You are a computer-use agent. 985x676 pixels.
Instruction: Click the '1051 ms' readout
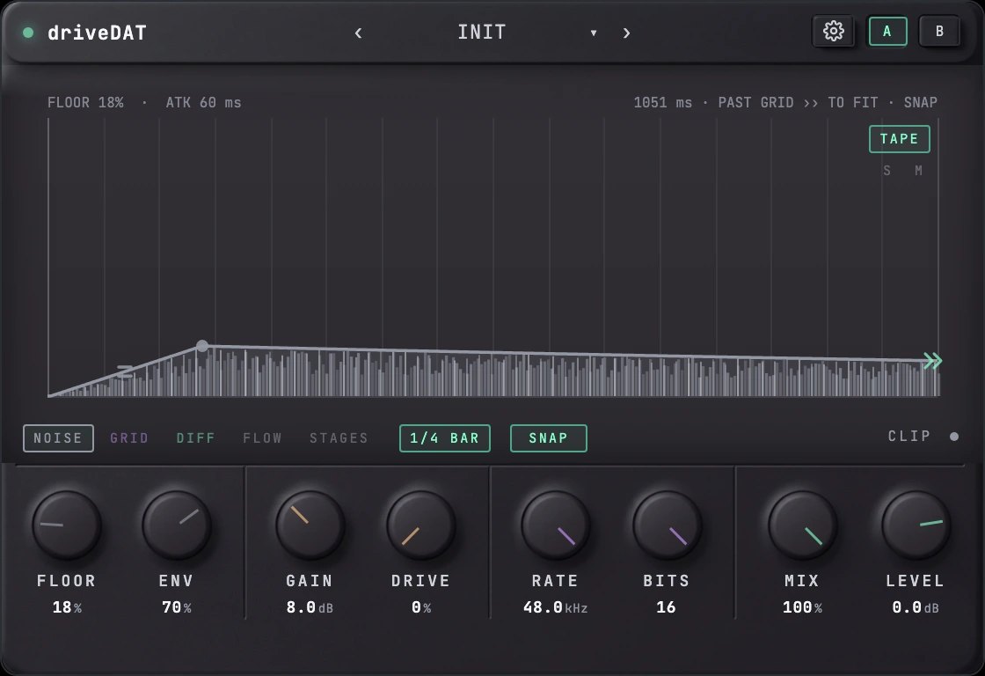pyautogui.click(x=663, y=102)
